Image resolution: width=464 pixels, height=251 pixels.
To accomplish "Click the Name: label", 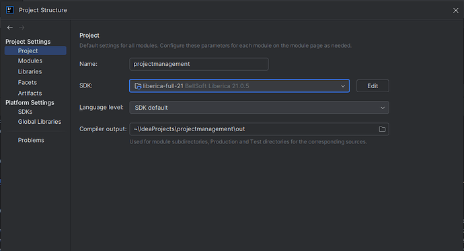I will (x=88, y=64).
